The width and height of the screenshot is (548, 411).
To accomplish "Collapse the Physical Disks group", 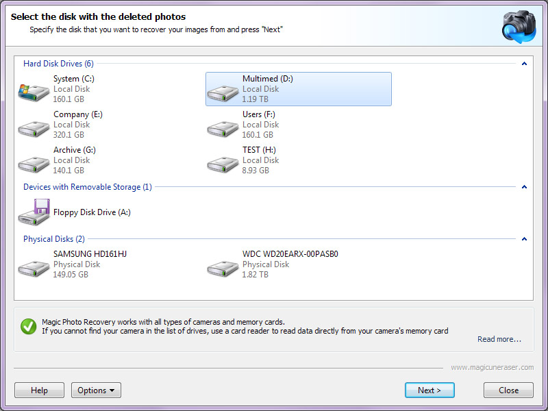I will point(524,239).
